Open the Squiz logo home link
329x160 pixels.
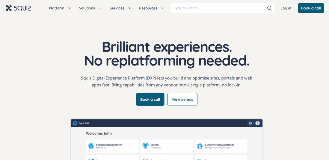click(x=18, y=8)
